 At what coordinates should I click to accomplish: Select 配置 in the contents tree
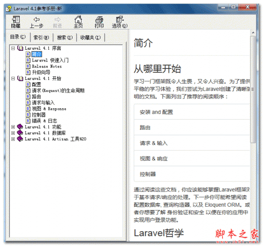click(x=37, y=85)
